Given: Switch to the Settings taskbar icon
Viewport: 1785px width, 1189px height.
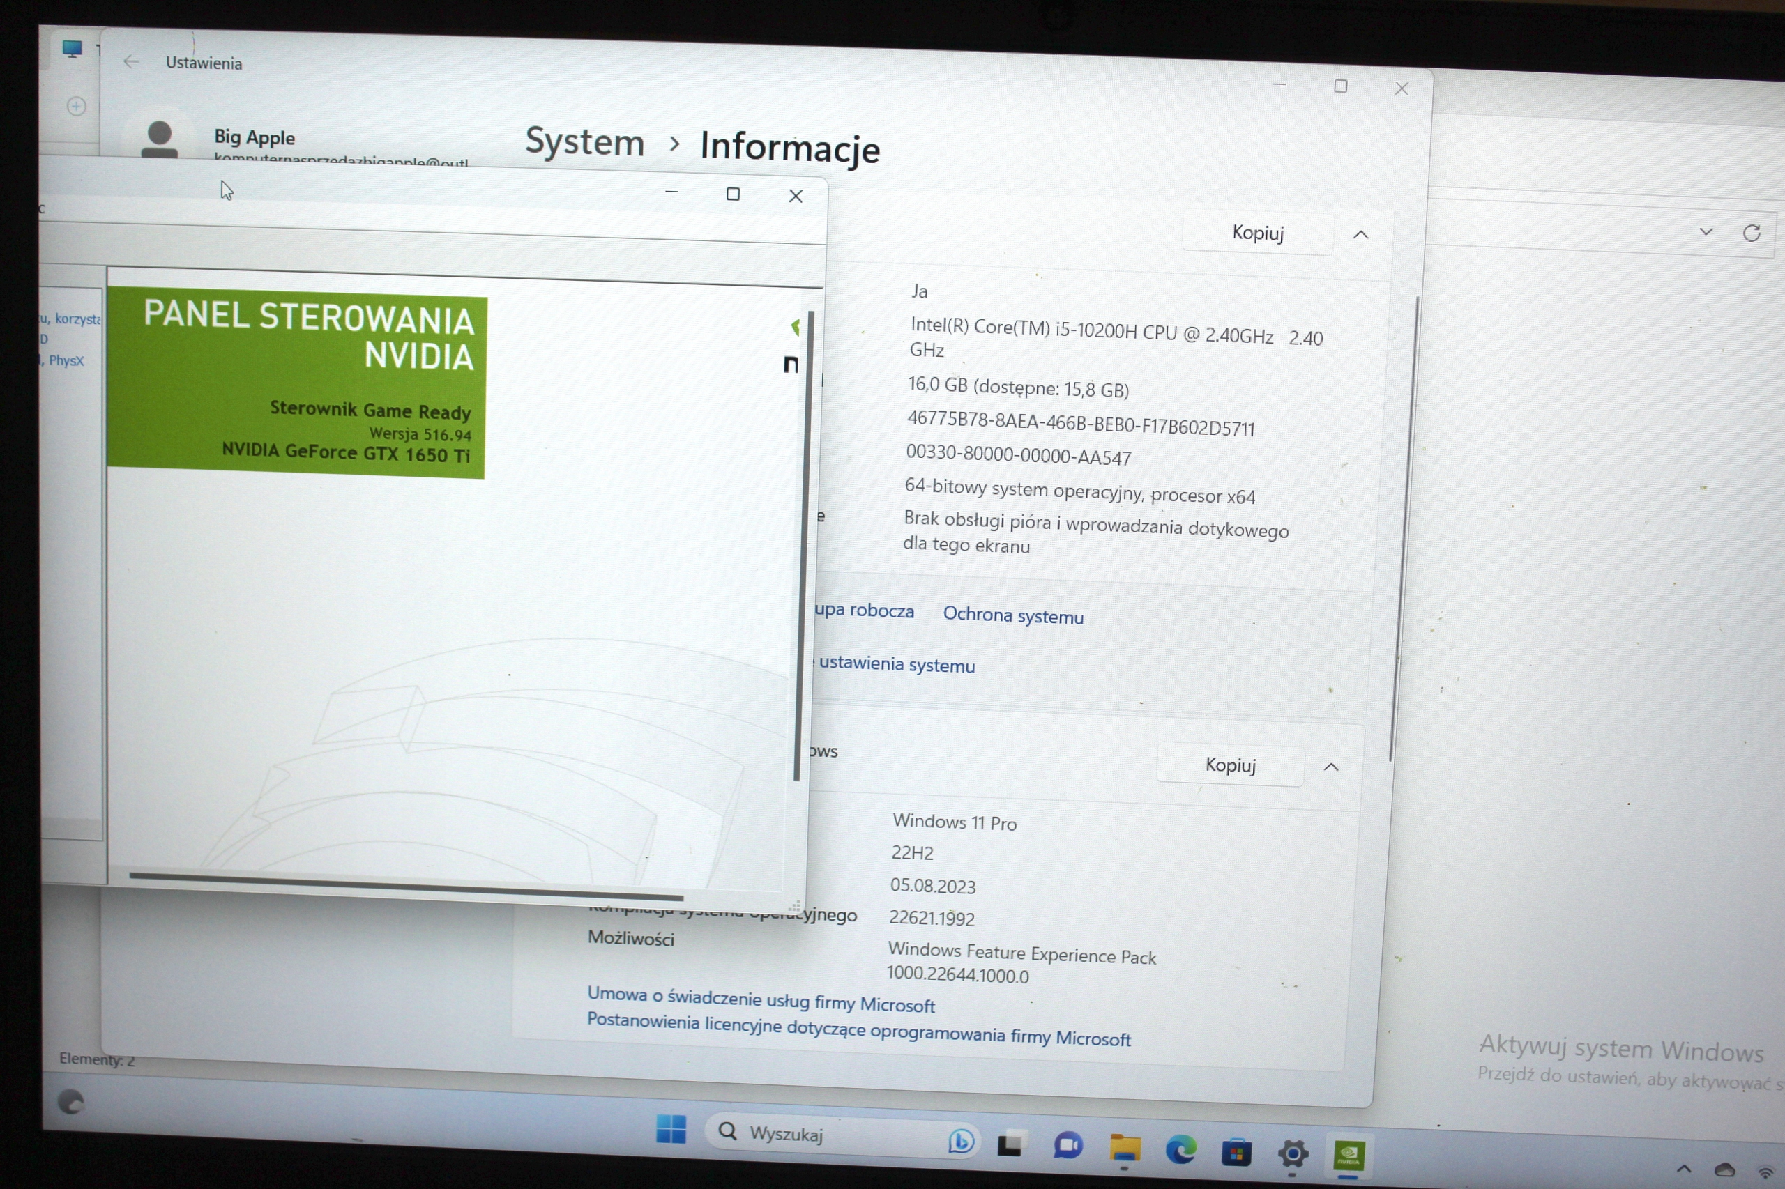Looking at the screenshot, I should coord(1293,1155).
